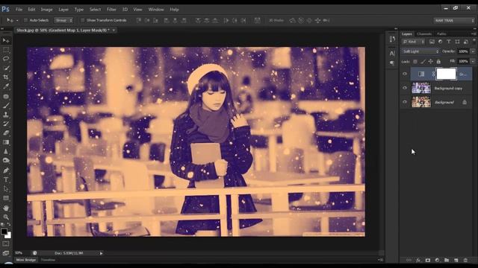Select the Crop tool
The image size is (478, 268).
pos(6,77)
